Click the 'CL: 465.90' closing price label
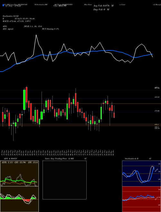 click(60, 6)
